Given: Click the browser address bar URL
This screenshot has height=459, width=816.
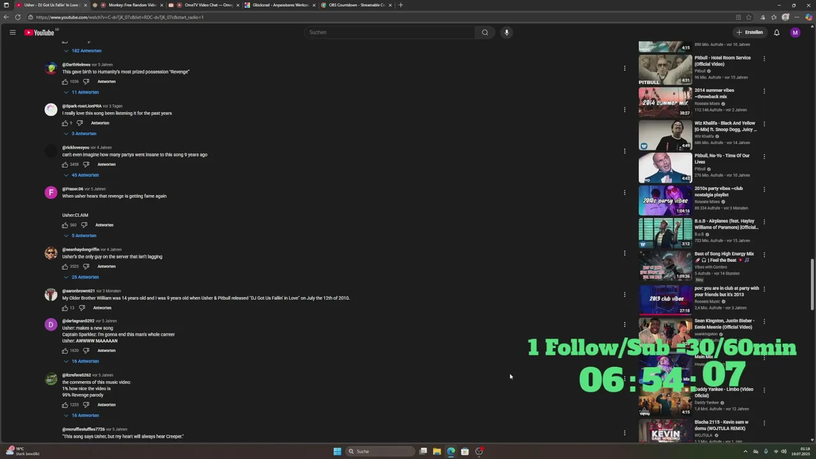Looking at the screenshot, I should tap(120, 17).
